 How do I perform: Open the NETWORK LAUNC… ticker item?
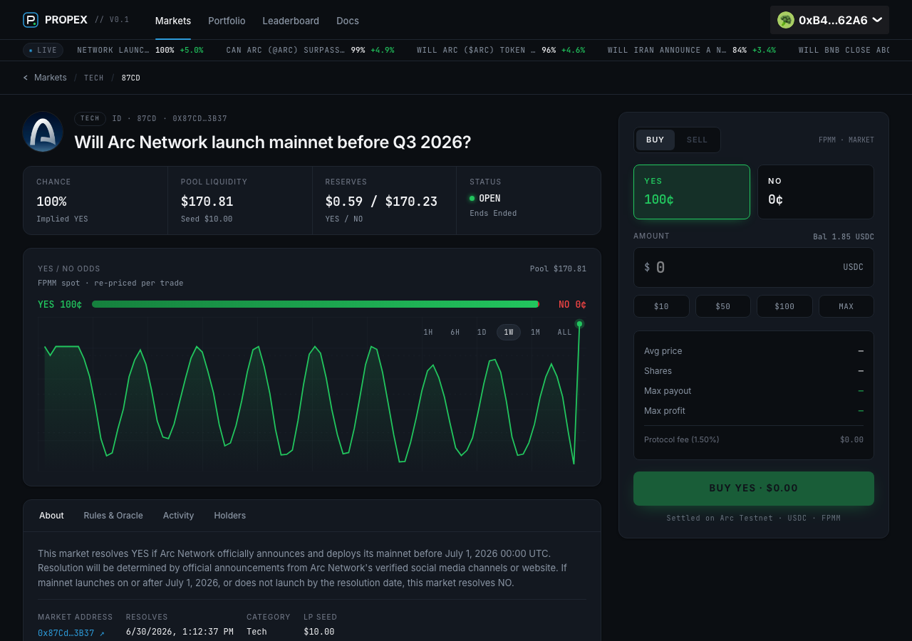tap(140, 51)
